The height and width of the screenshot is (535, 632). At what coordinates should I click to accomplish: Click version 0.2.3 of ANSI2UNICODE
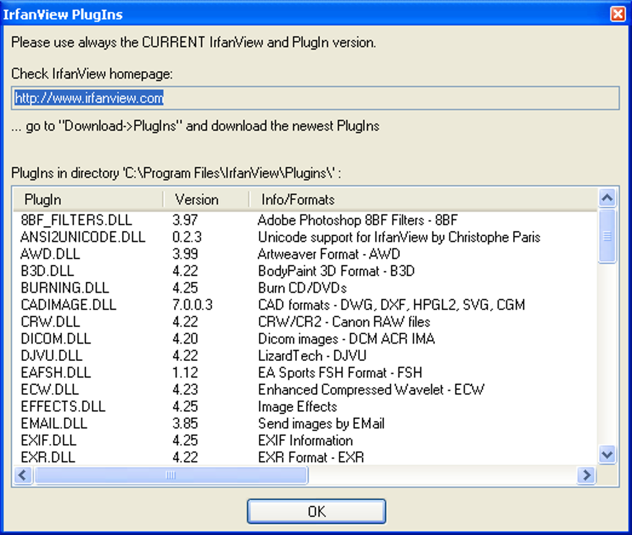[187, 237]
